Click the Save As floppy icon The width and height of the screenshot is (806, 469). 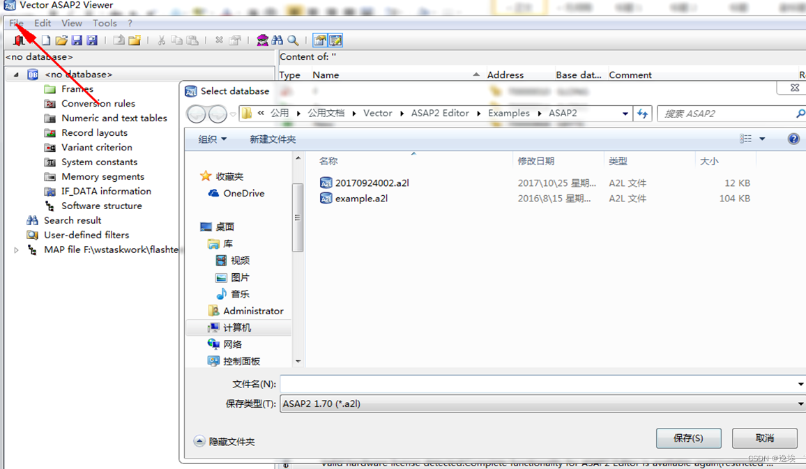point(92,40)
